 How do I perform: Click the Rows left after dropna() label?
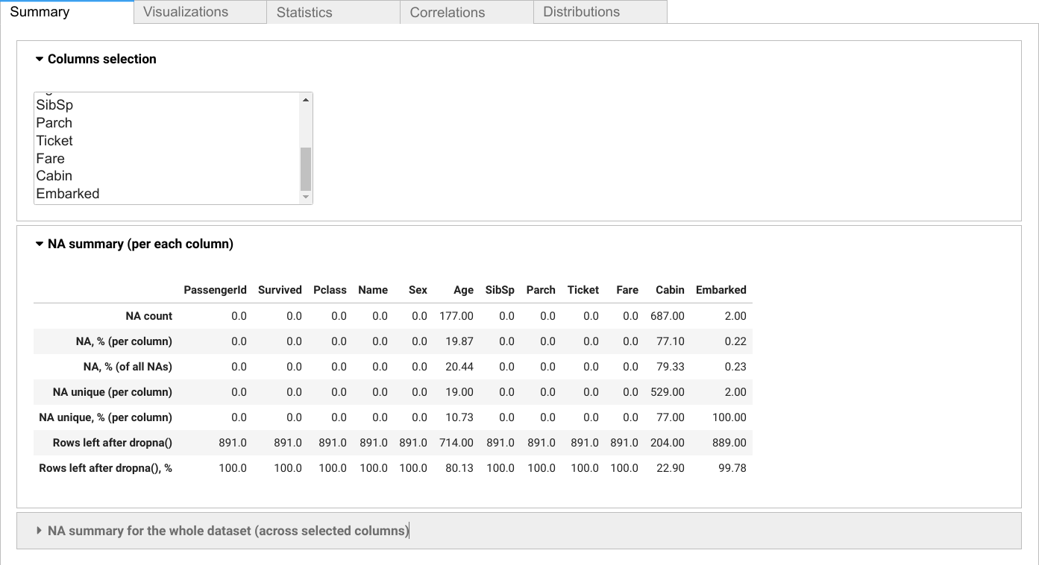coord(113,443)
